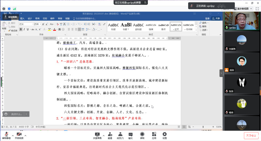Start recording with the 录制 icon
Viewport: 261px width, 141px height.
click(142, 136)
